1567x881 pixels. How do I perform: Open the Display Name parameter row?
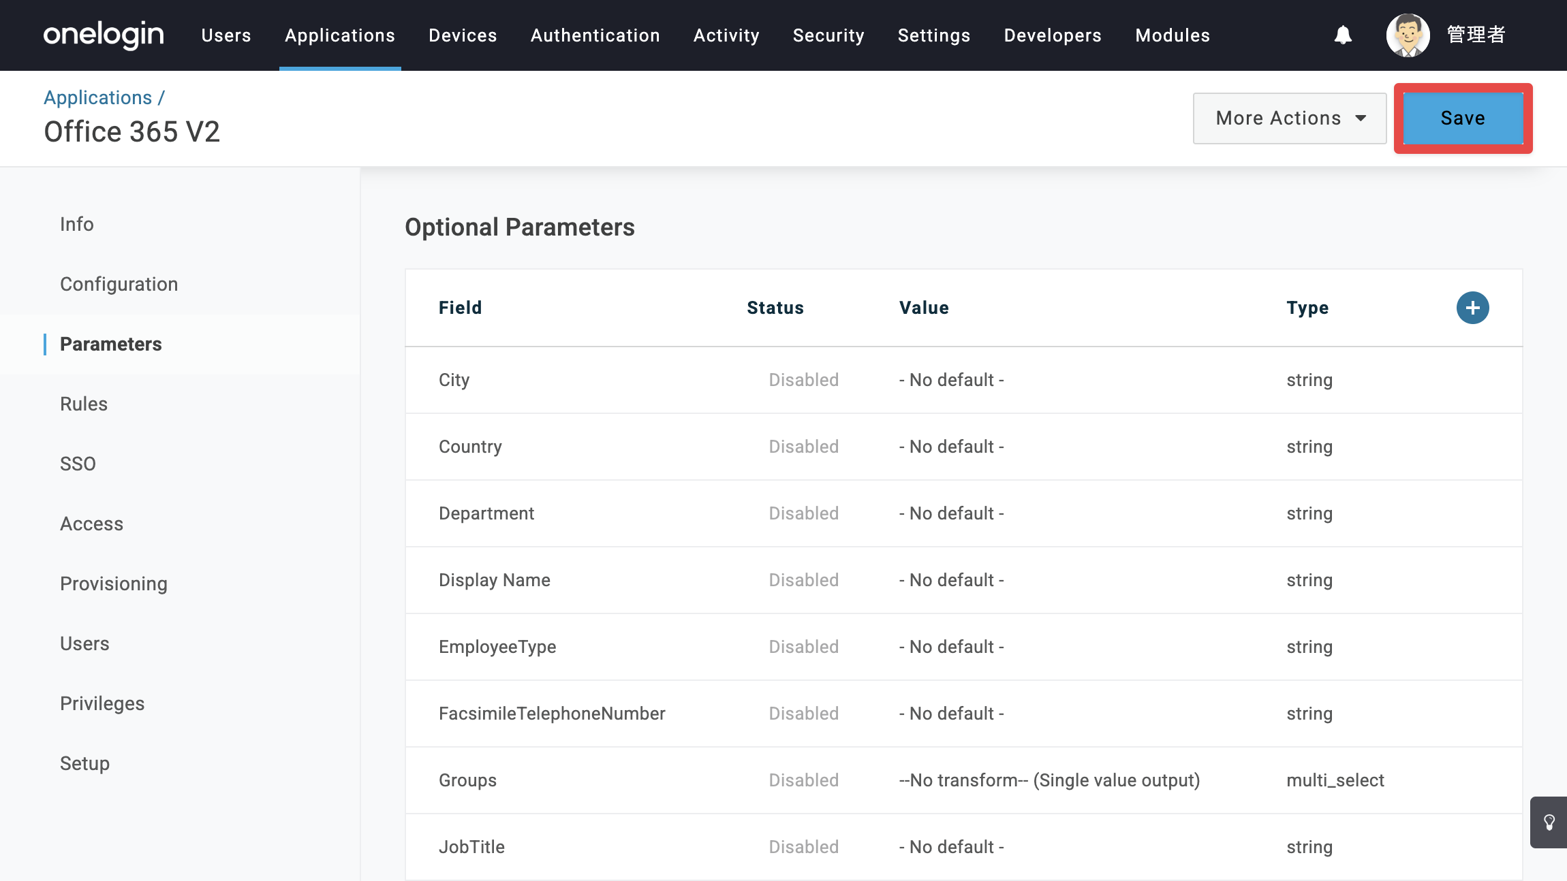pos(963,580)
